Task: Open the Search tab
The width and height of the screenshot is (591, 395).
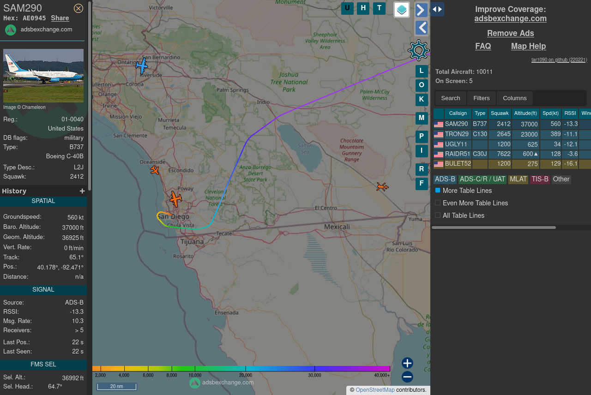Action: coord(451,98)
